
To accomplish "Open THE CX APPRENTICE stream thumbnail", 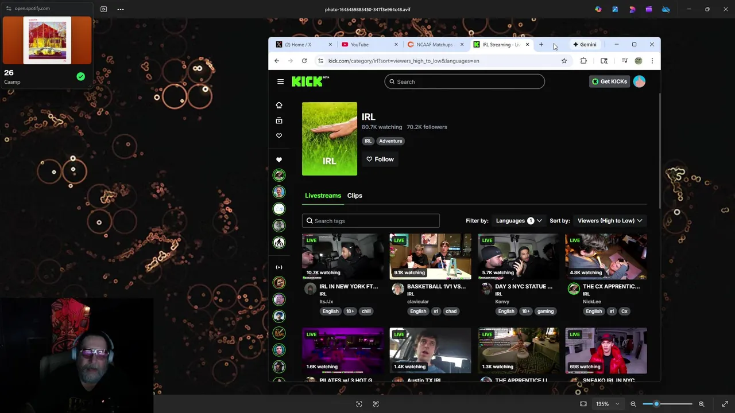I will 606,256.
